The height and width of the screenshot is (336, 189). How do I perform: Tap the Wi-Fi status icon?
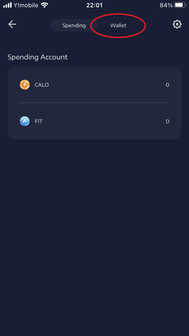point(45,5)
